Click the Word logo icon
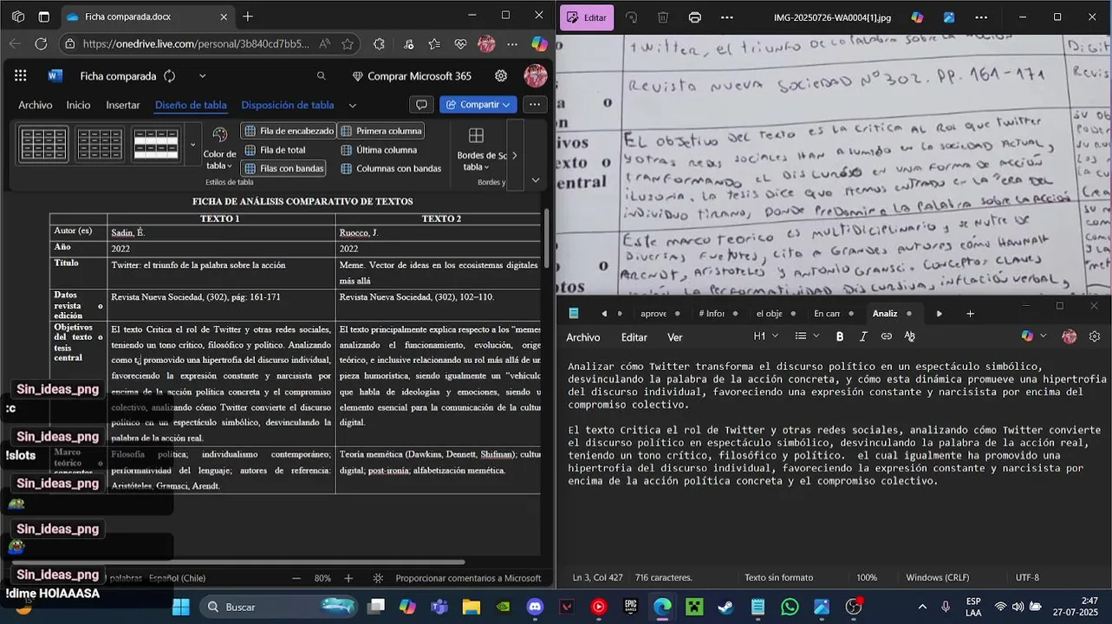Image resolution: width=1112 pixels, height=624 pixels. [55, 76]
